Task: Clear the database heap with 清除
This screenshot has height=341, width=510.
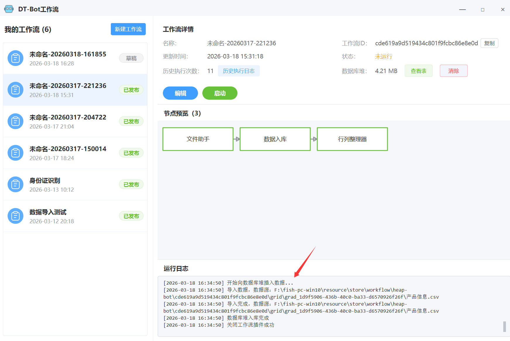Action: (x=453, y=71)
